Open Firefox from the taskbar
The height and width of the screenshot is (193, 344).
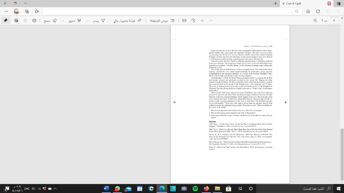(x=206, y=188)
